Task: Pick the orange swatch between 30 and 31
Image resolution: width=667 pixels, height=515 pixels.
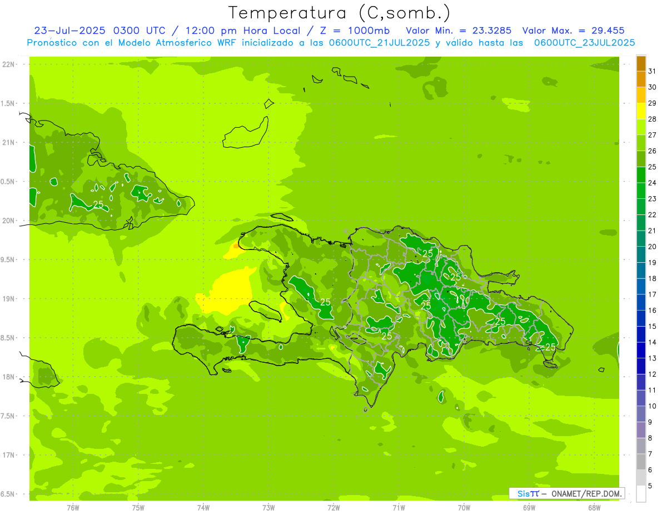Action: pyautogui.click(x=641, y=79)
